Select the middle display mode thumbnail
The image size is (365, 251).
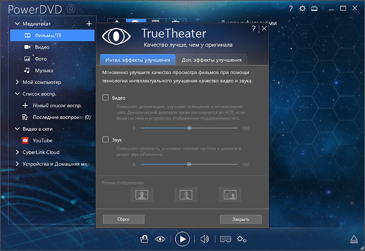[x=186, y=194]
